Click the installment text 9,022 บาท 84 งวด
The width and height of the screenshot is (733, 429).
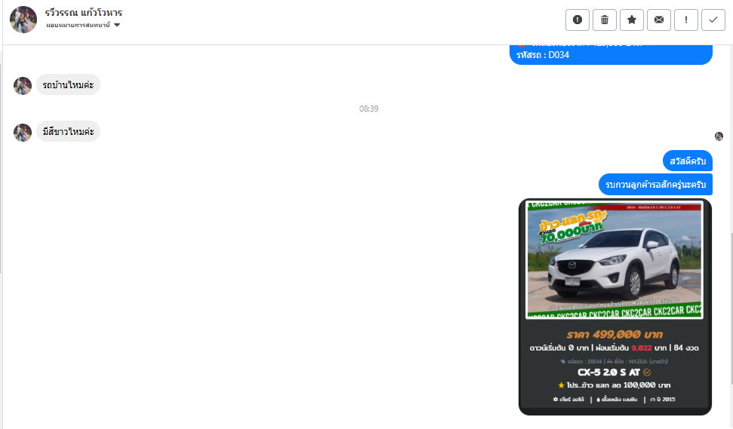coord(646,348)
